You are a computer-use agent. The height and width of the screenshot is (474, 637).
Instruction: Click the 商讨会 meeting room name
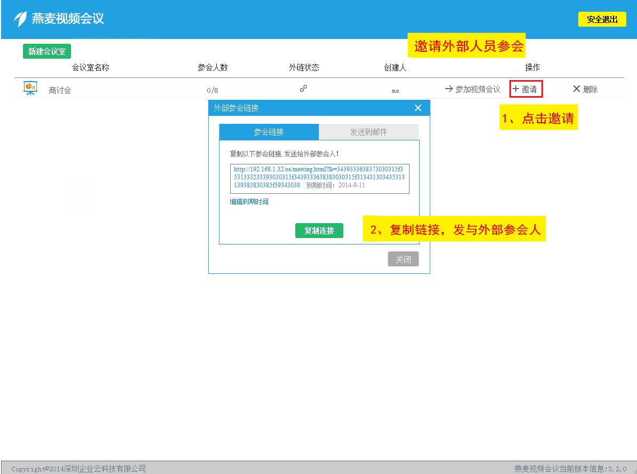[60, 90]
